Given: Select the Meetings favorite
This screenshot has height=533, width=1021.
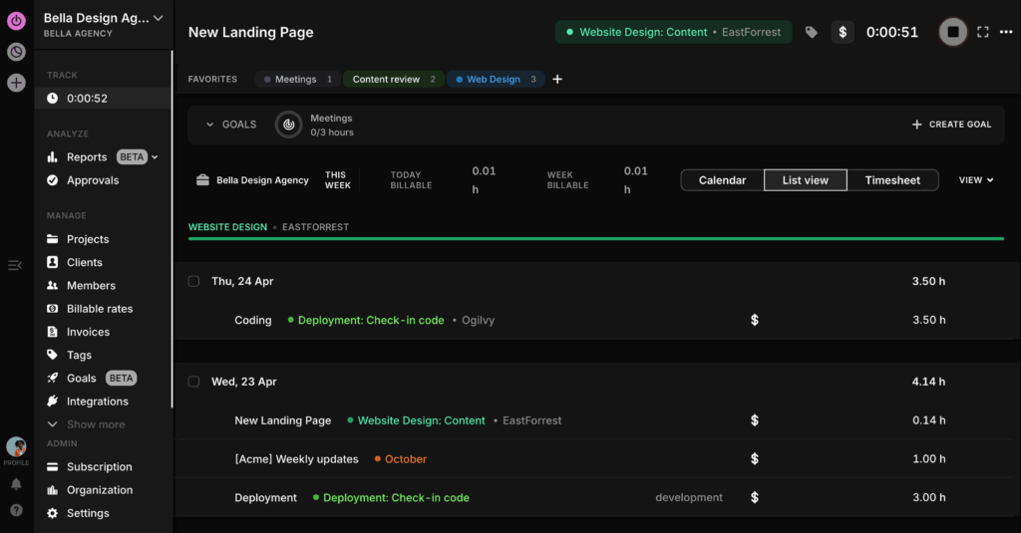Looking at the screenshot, I should pyautogui.click(x=298, y=80).
